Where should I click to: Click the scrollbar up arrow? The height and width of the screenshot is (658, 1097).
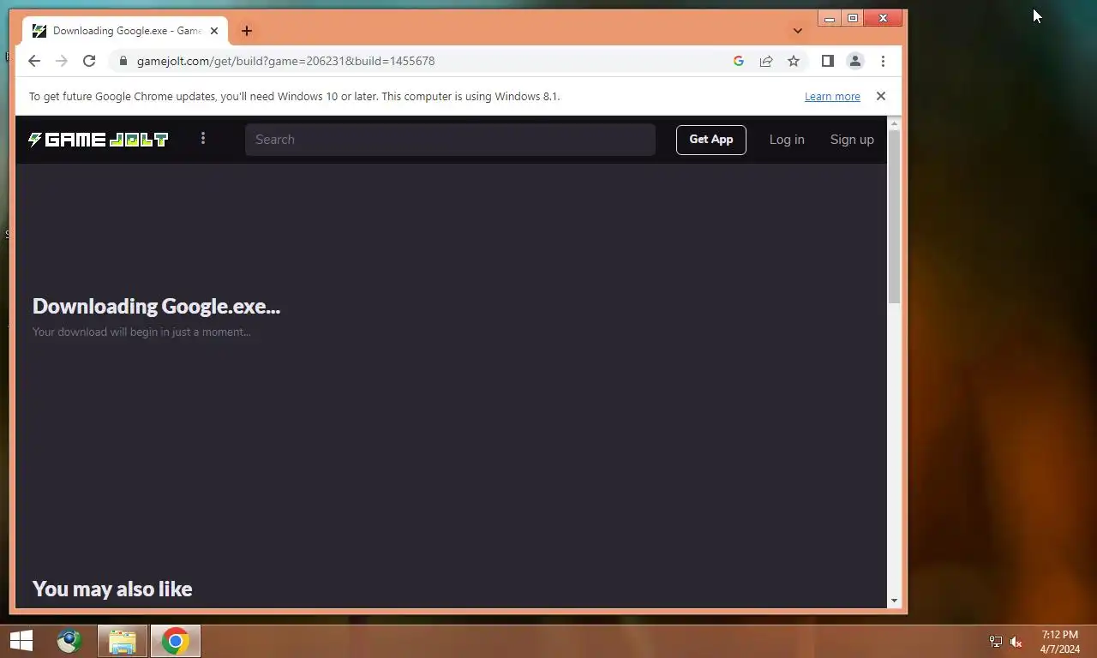(x=895, y=124)
